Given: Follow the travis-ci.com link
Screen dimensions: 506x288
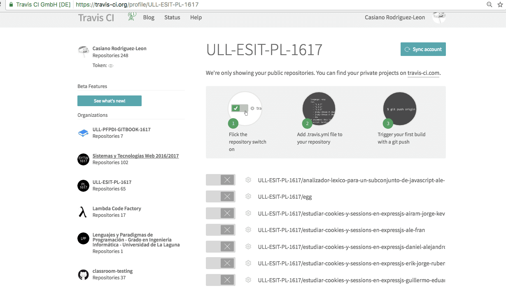Looking at the screenshot, I should tap(423, 73).
